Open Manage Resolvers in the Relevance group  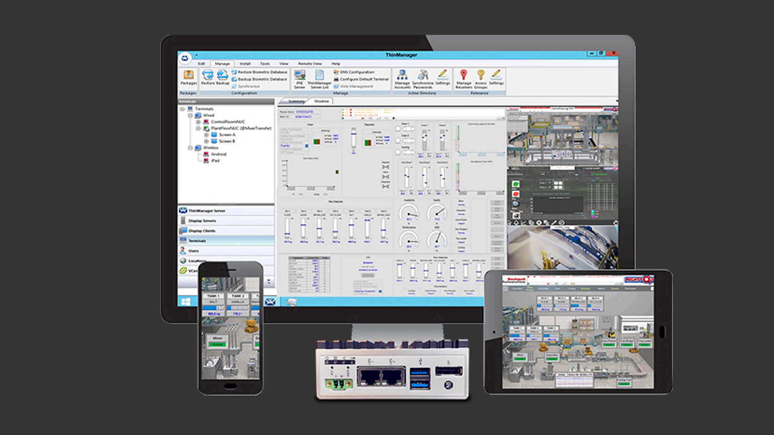point(463,79)
